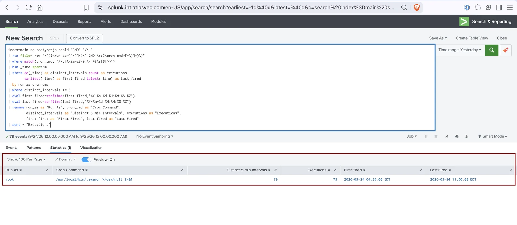Edit the Cron Command column pencil icon
Screen dimensions: 517x225
(182, 170)
